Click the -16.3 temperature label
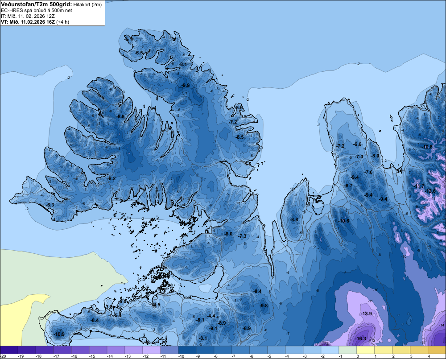This screenshot has height=359, width=446. point(361,338)
